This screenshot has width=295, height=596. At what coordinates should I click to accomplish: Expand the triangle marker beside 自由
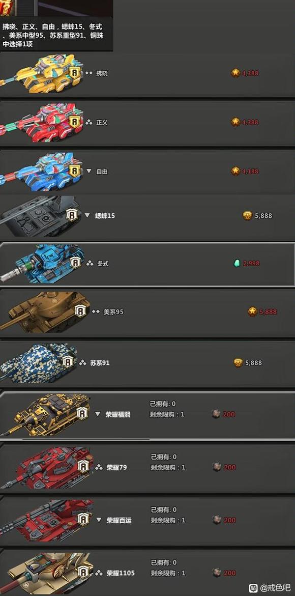89,171
